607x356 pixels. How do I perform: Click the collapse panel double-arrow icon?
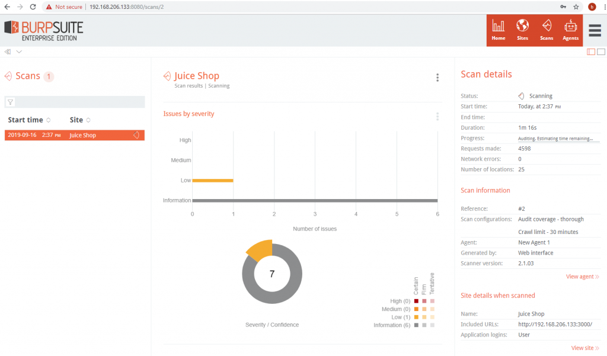(8, 52)
